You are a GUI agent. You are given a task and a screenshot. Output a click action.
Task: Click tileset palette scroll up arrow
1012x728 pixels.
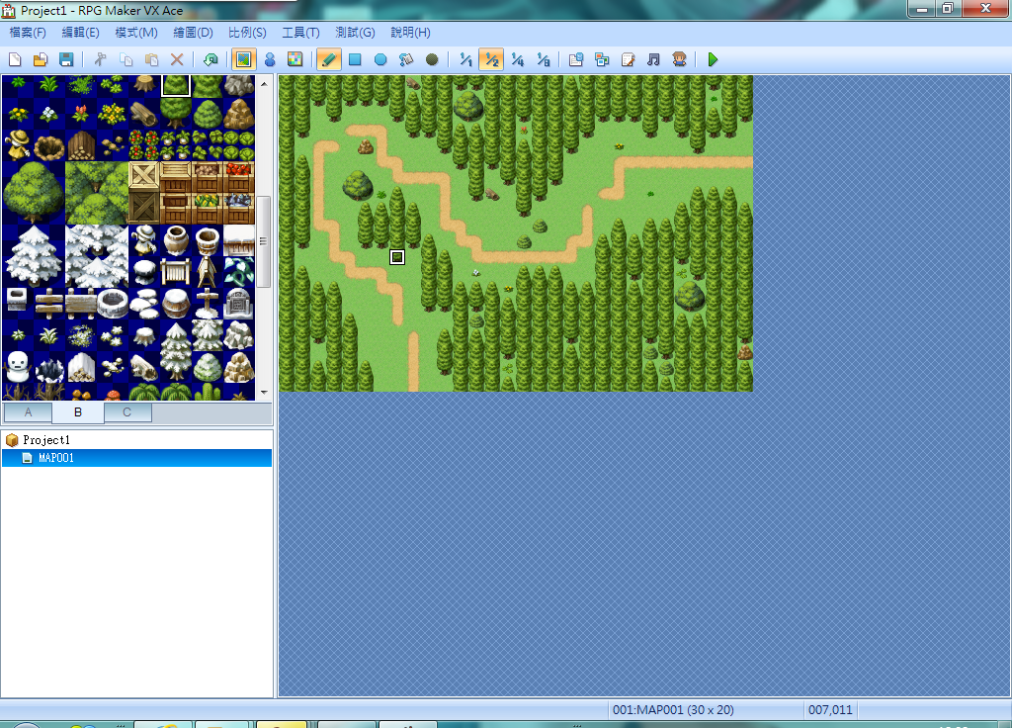pos(264,84)
